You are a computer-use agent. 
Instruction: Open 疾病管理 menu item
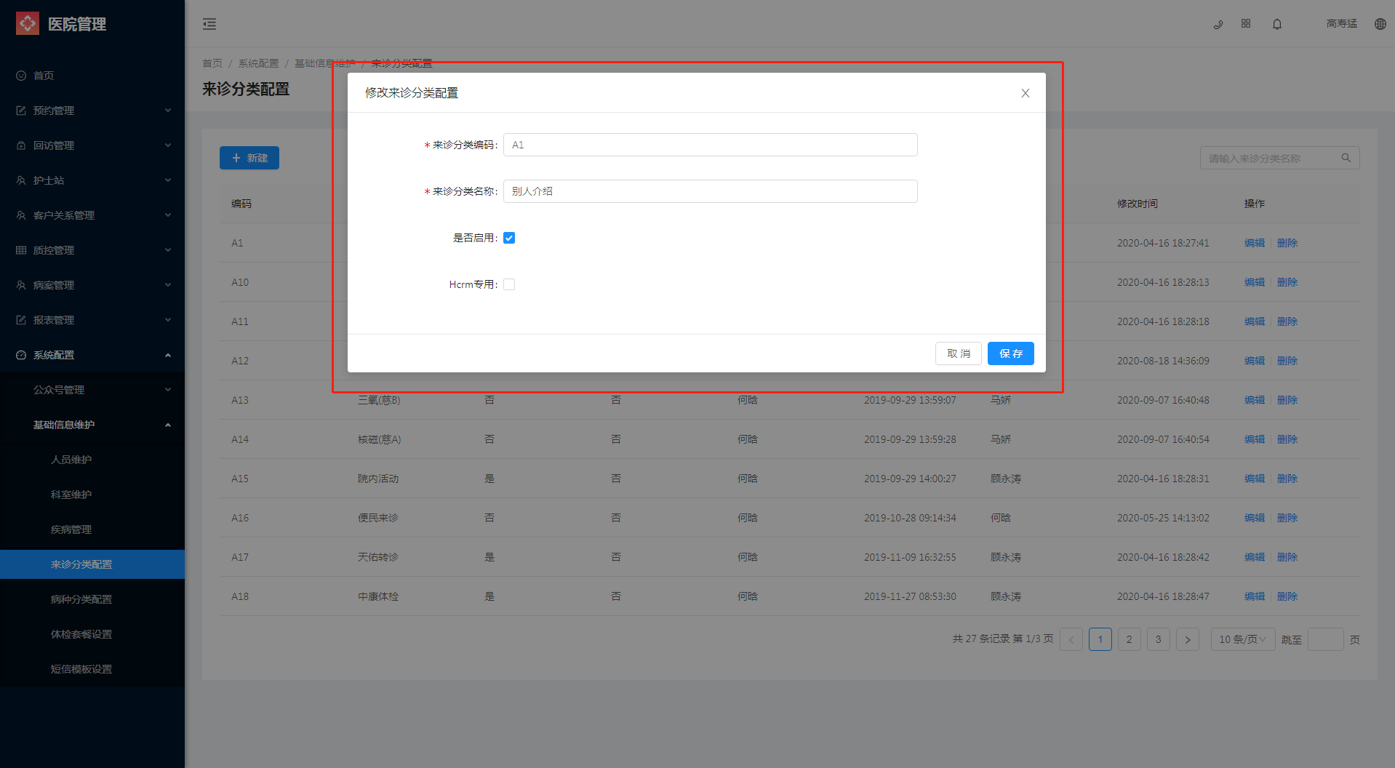pos(92,529)
